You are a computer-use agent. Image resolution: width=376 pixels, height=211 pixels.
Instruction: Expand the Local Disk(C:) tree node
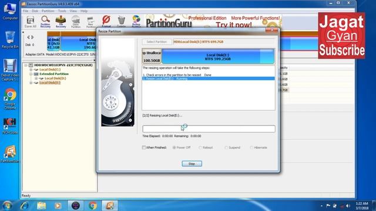pos(31,69)
